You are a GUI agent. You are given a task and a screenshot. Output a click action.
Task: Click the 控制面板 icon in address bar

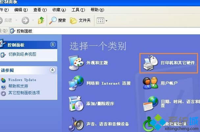[x=12, y=31]
